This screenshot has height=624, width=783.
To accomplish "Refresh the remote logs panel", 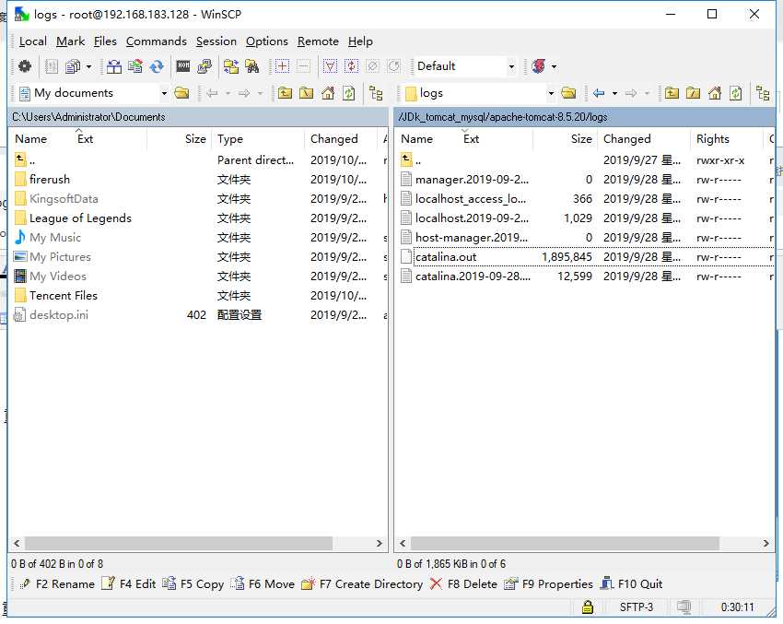I will pyautogui.click(x=736, y=93).
